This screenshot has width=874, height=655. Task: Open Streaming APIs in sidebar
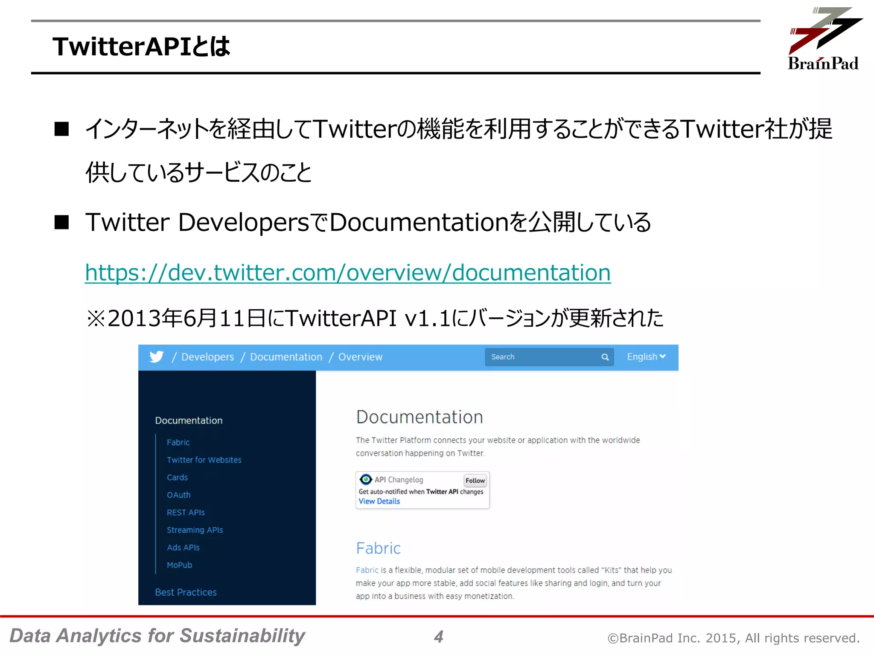[195, 530]
